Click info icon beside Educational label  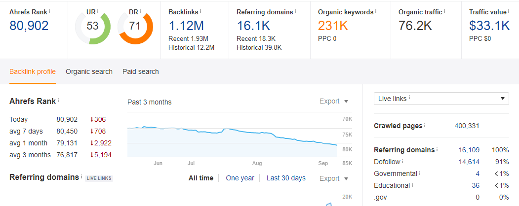[x=412, y=185]
